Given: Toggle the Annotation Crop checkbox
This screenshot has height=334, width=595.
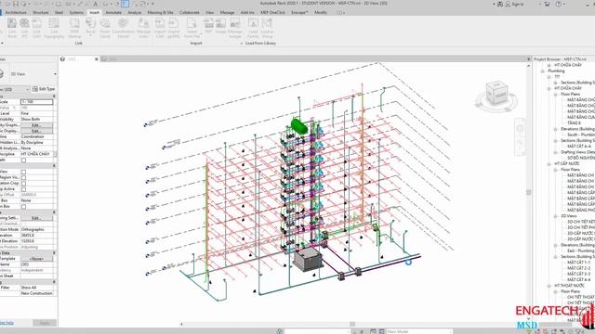Looking at the screenshot, I should 23,184.
